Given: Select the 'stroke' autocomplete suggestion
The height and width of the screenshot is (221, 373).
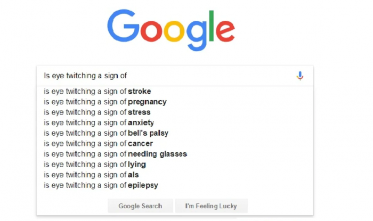Looking at the screenshot, I should [98, 91].
